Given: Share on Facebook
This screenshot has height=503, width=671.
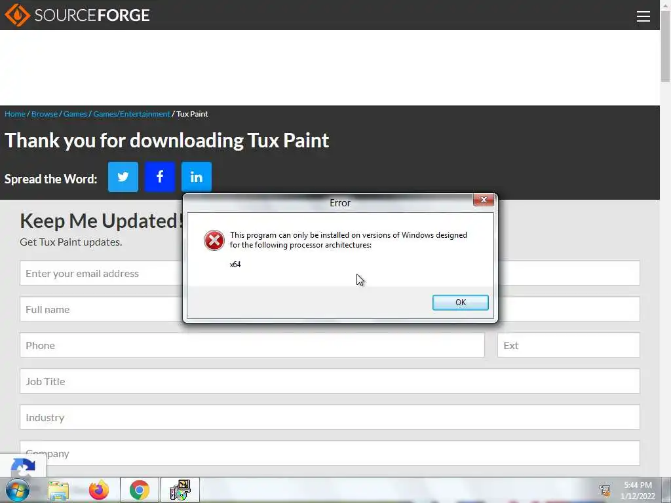Looking at the screenshot, I should click(160, 177).
